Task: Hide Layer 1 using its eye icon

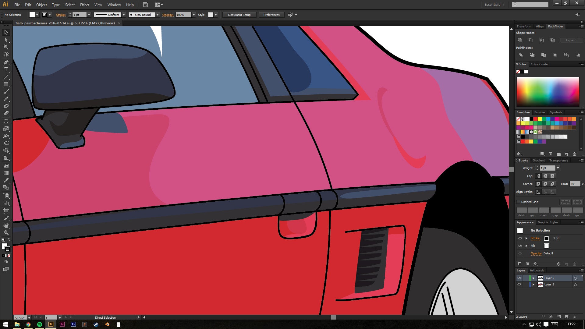Action: [519, 285]
